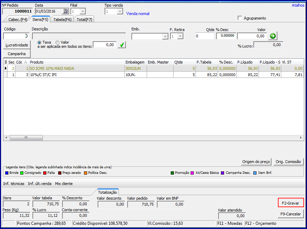
Task: Click the scrollbar left arrow
Action: click(x=6, y=138)
